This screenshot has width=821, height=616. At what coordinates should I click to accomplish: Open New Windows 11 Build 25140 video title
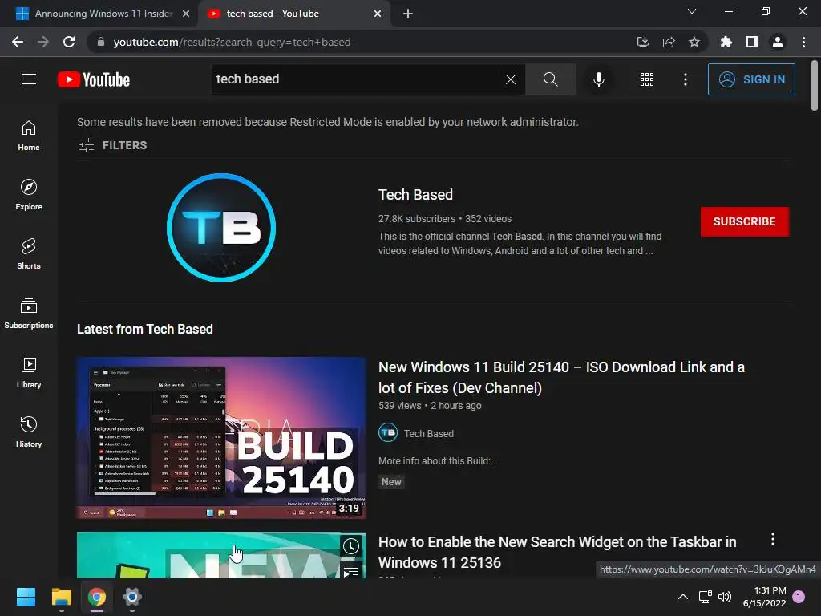561,377
